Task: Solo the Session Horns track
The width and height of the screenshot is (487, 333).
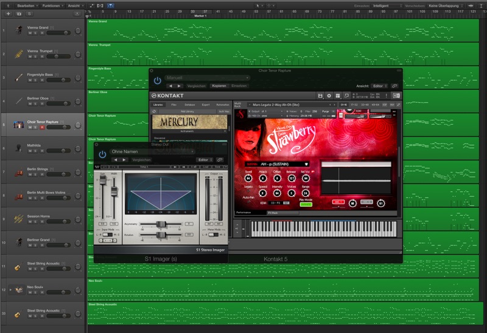Action: 35,222
